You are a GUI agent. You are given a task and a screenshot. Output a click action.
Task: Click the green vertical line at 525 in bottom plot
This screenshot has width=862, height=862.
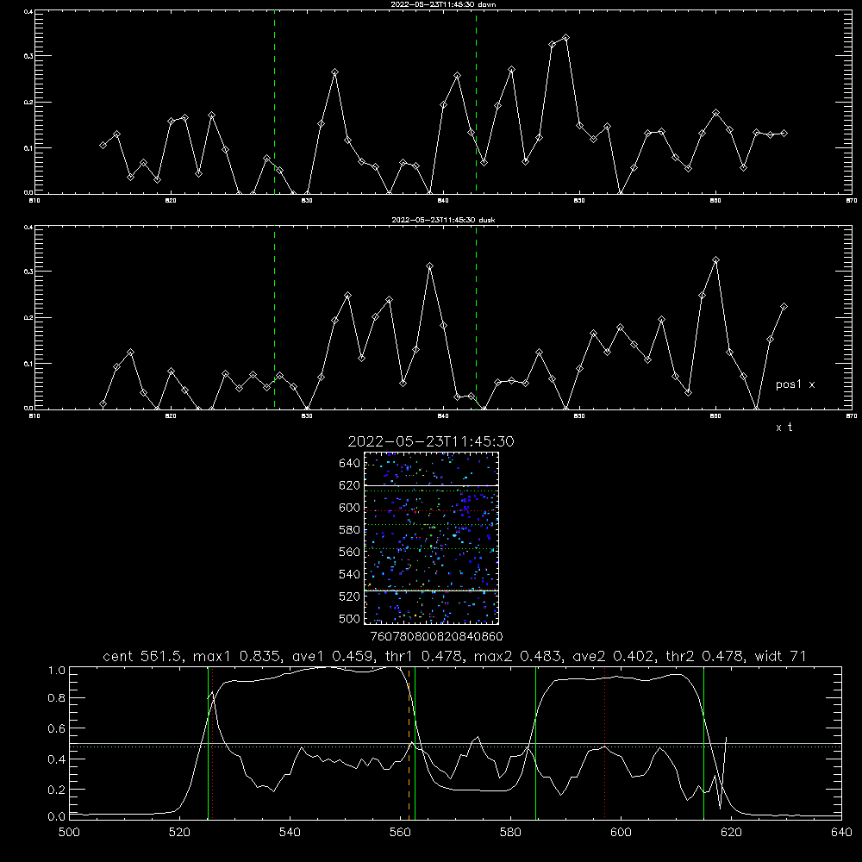[x=208, y=743]
